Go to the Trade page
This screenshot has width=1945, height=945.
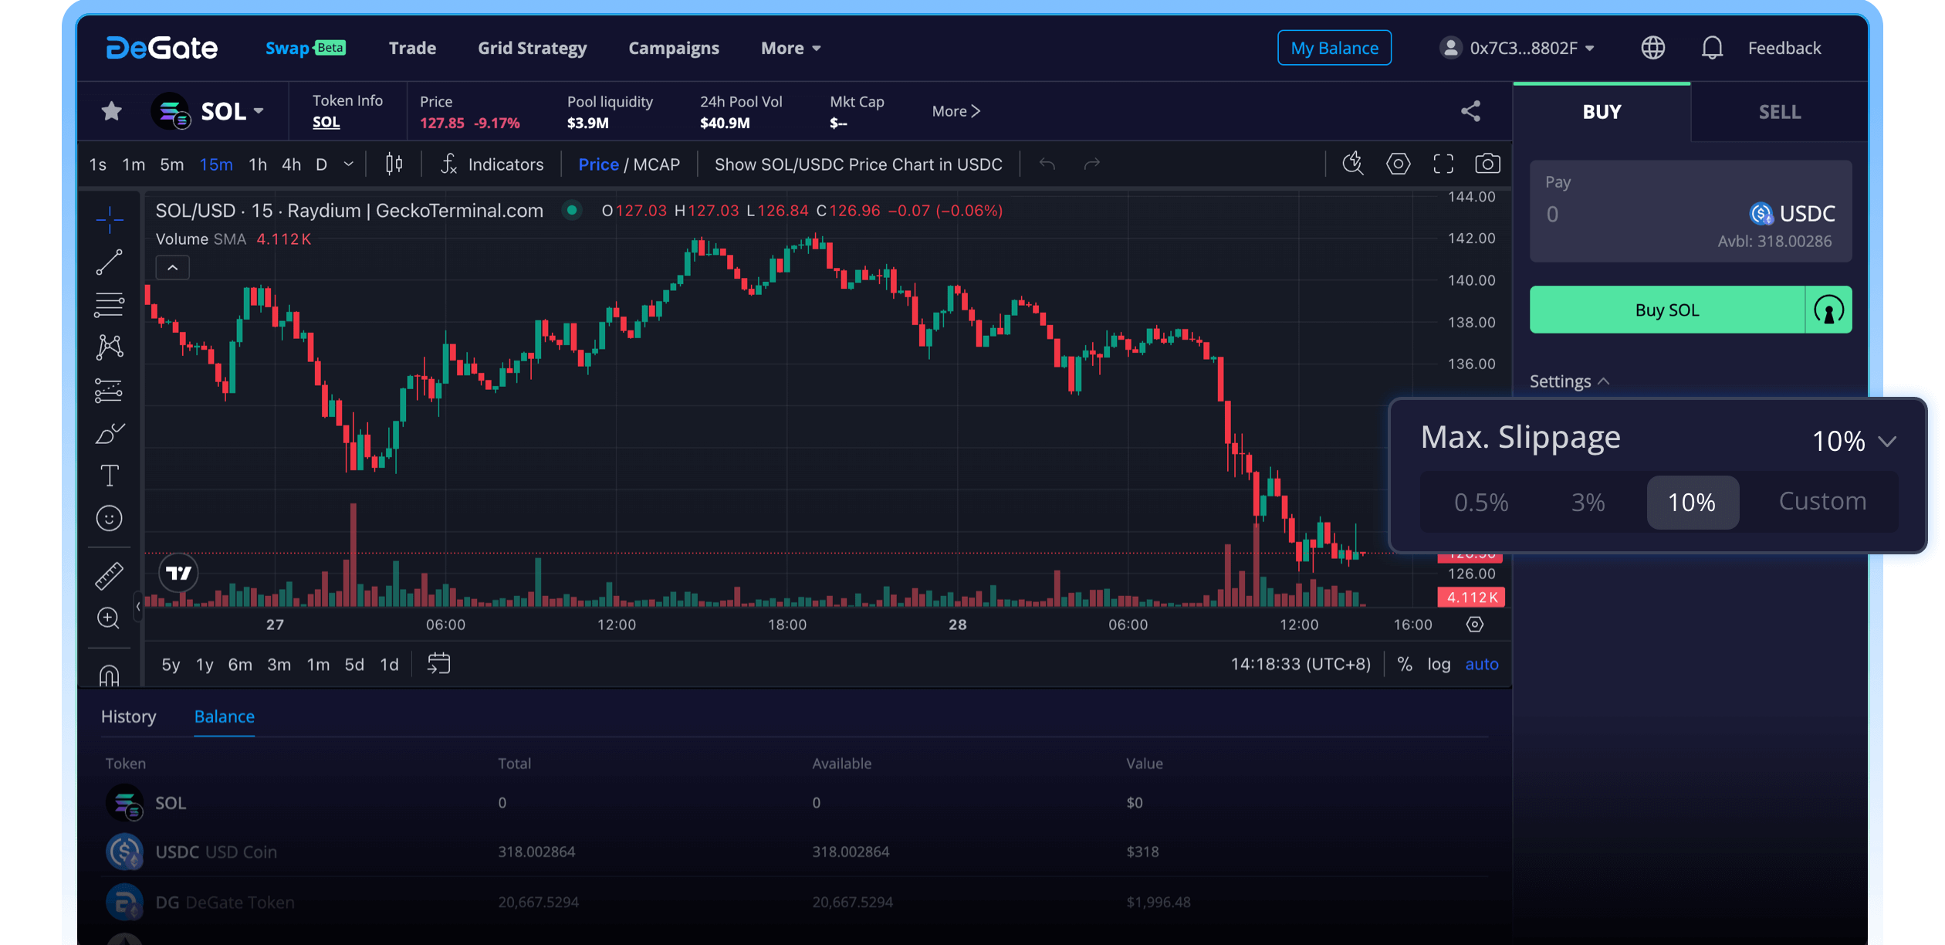(412, 48)
